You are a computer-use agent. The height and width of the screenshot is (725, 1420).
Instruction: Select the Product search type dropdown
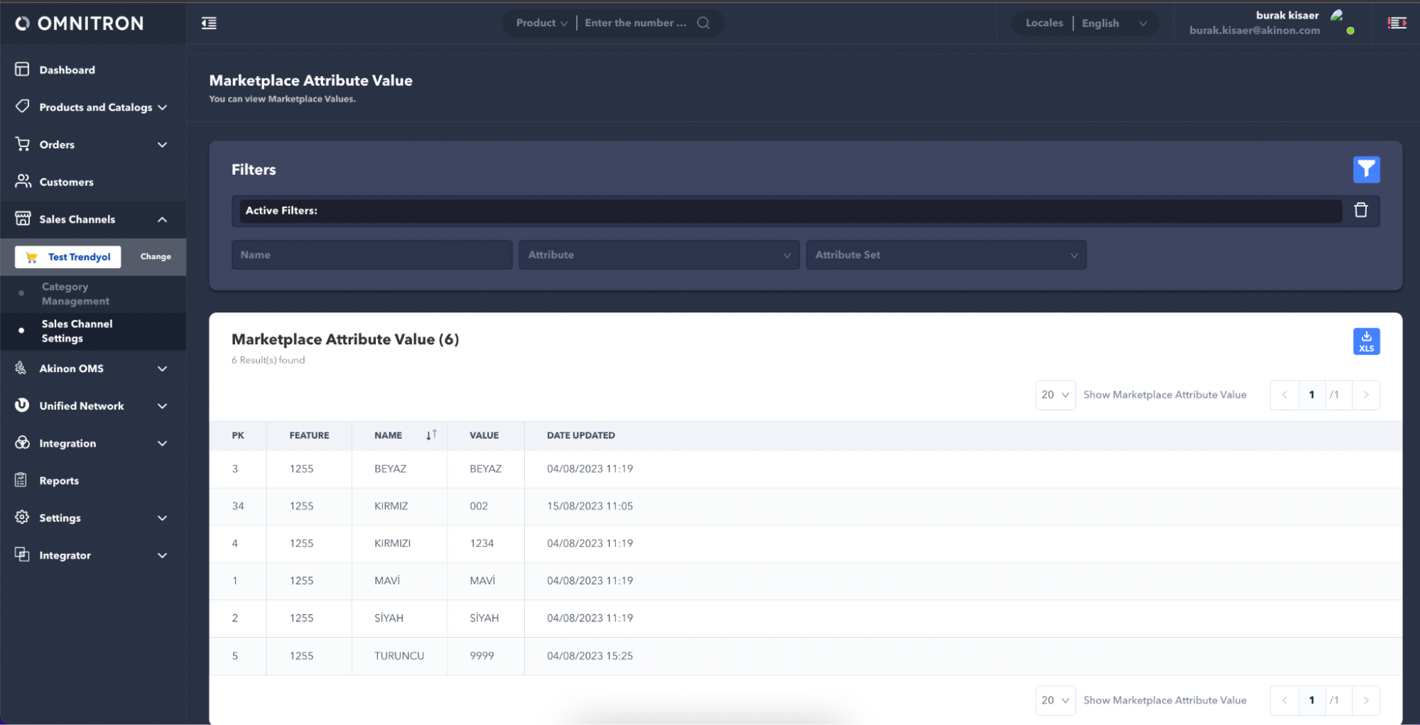541,23
